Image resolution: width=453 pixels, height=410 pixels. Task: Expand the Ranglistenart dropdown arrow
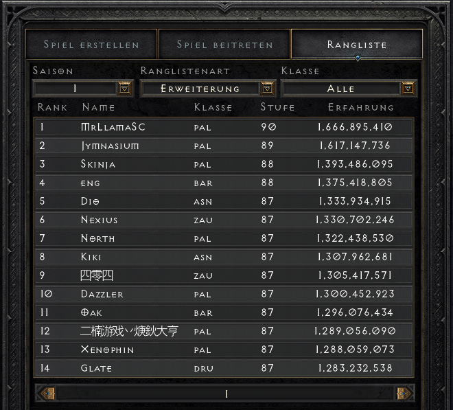[x=267, y=89]
